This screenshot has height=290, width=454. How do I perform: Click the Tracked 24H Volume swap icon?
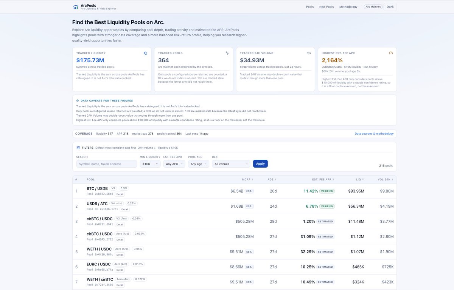coord(309,53)
